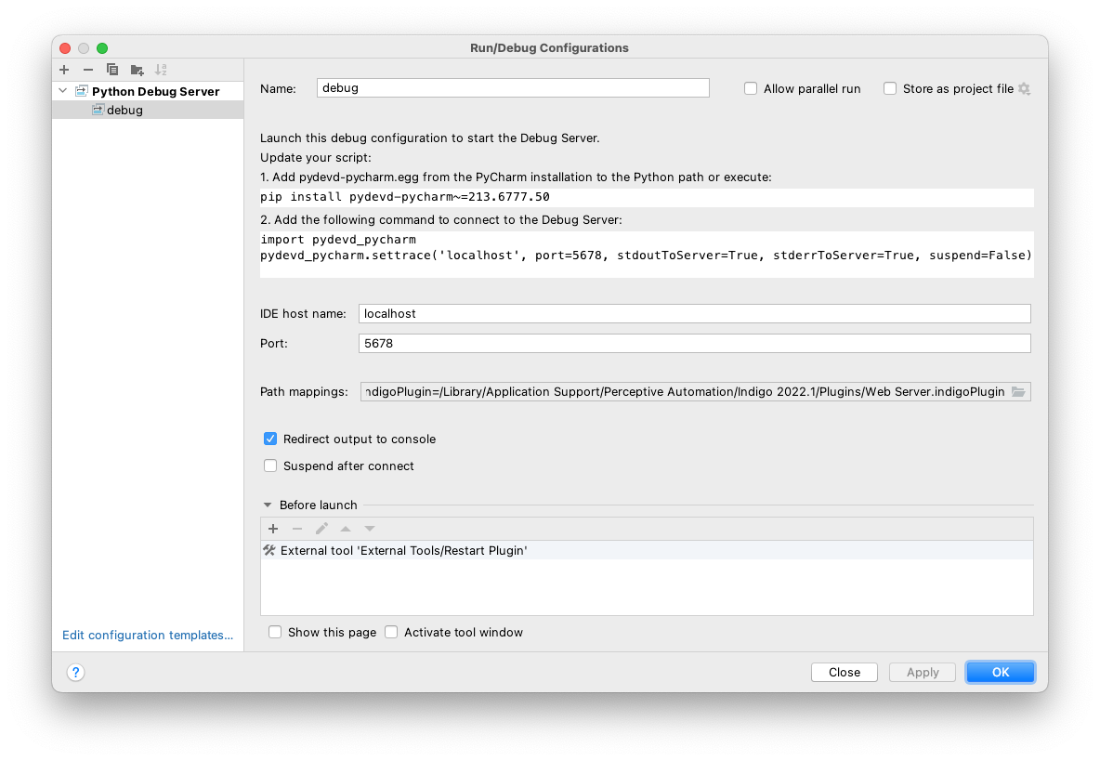
Task: Edit the selected Before launch task
Action: tap(321, 528)
